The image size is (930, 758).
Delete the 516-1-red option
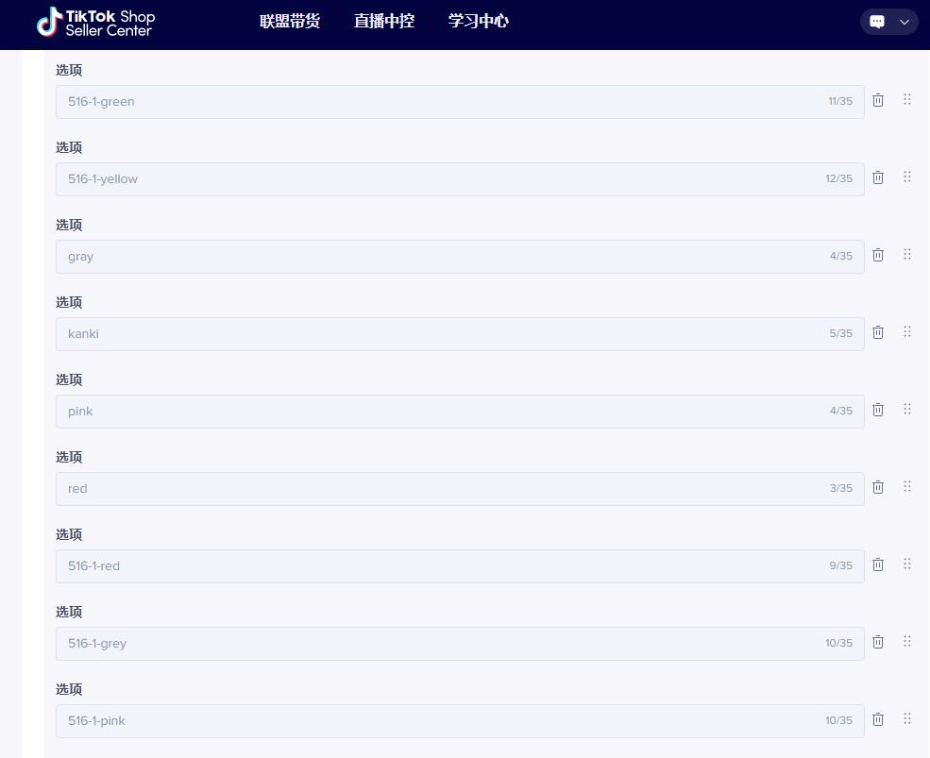[x=878, y=564]
